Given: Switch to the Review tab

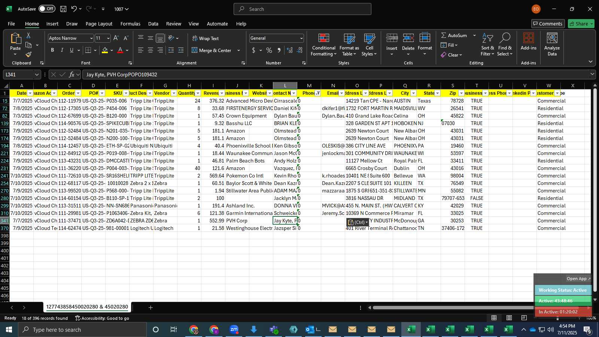Looking at the screenshot, I should pos(174,24).
